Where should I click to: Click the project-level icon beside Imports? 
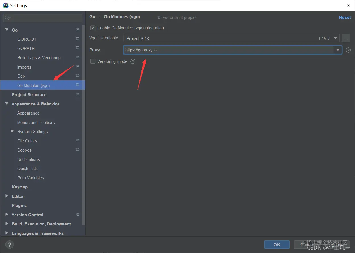click(x=77, y=67)
